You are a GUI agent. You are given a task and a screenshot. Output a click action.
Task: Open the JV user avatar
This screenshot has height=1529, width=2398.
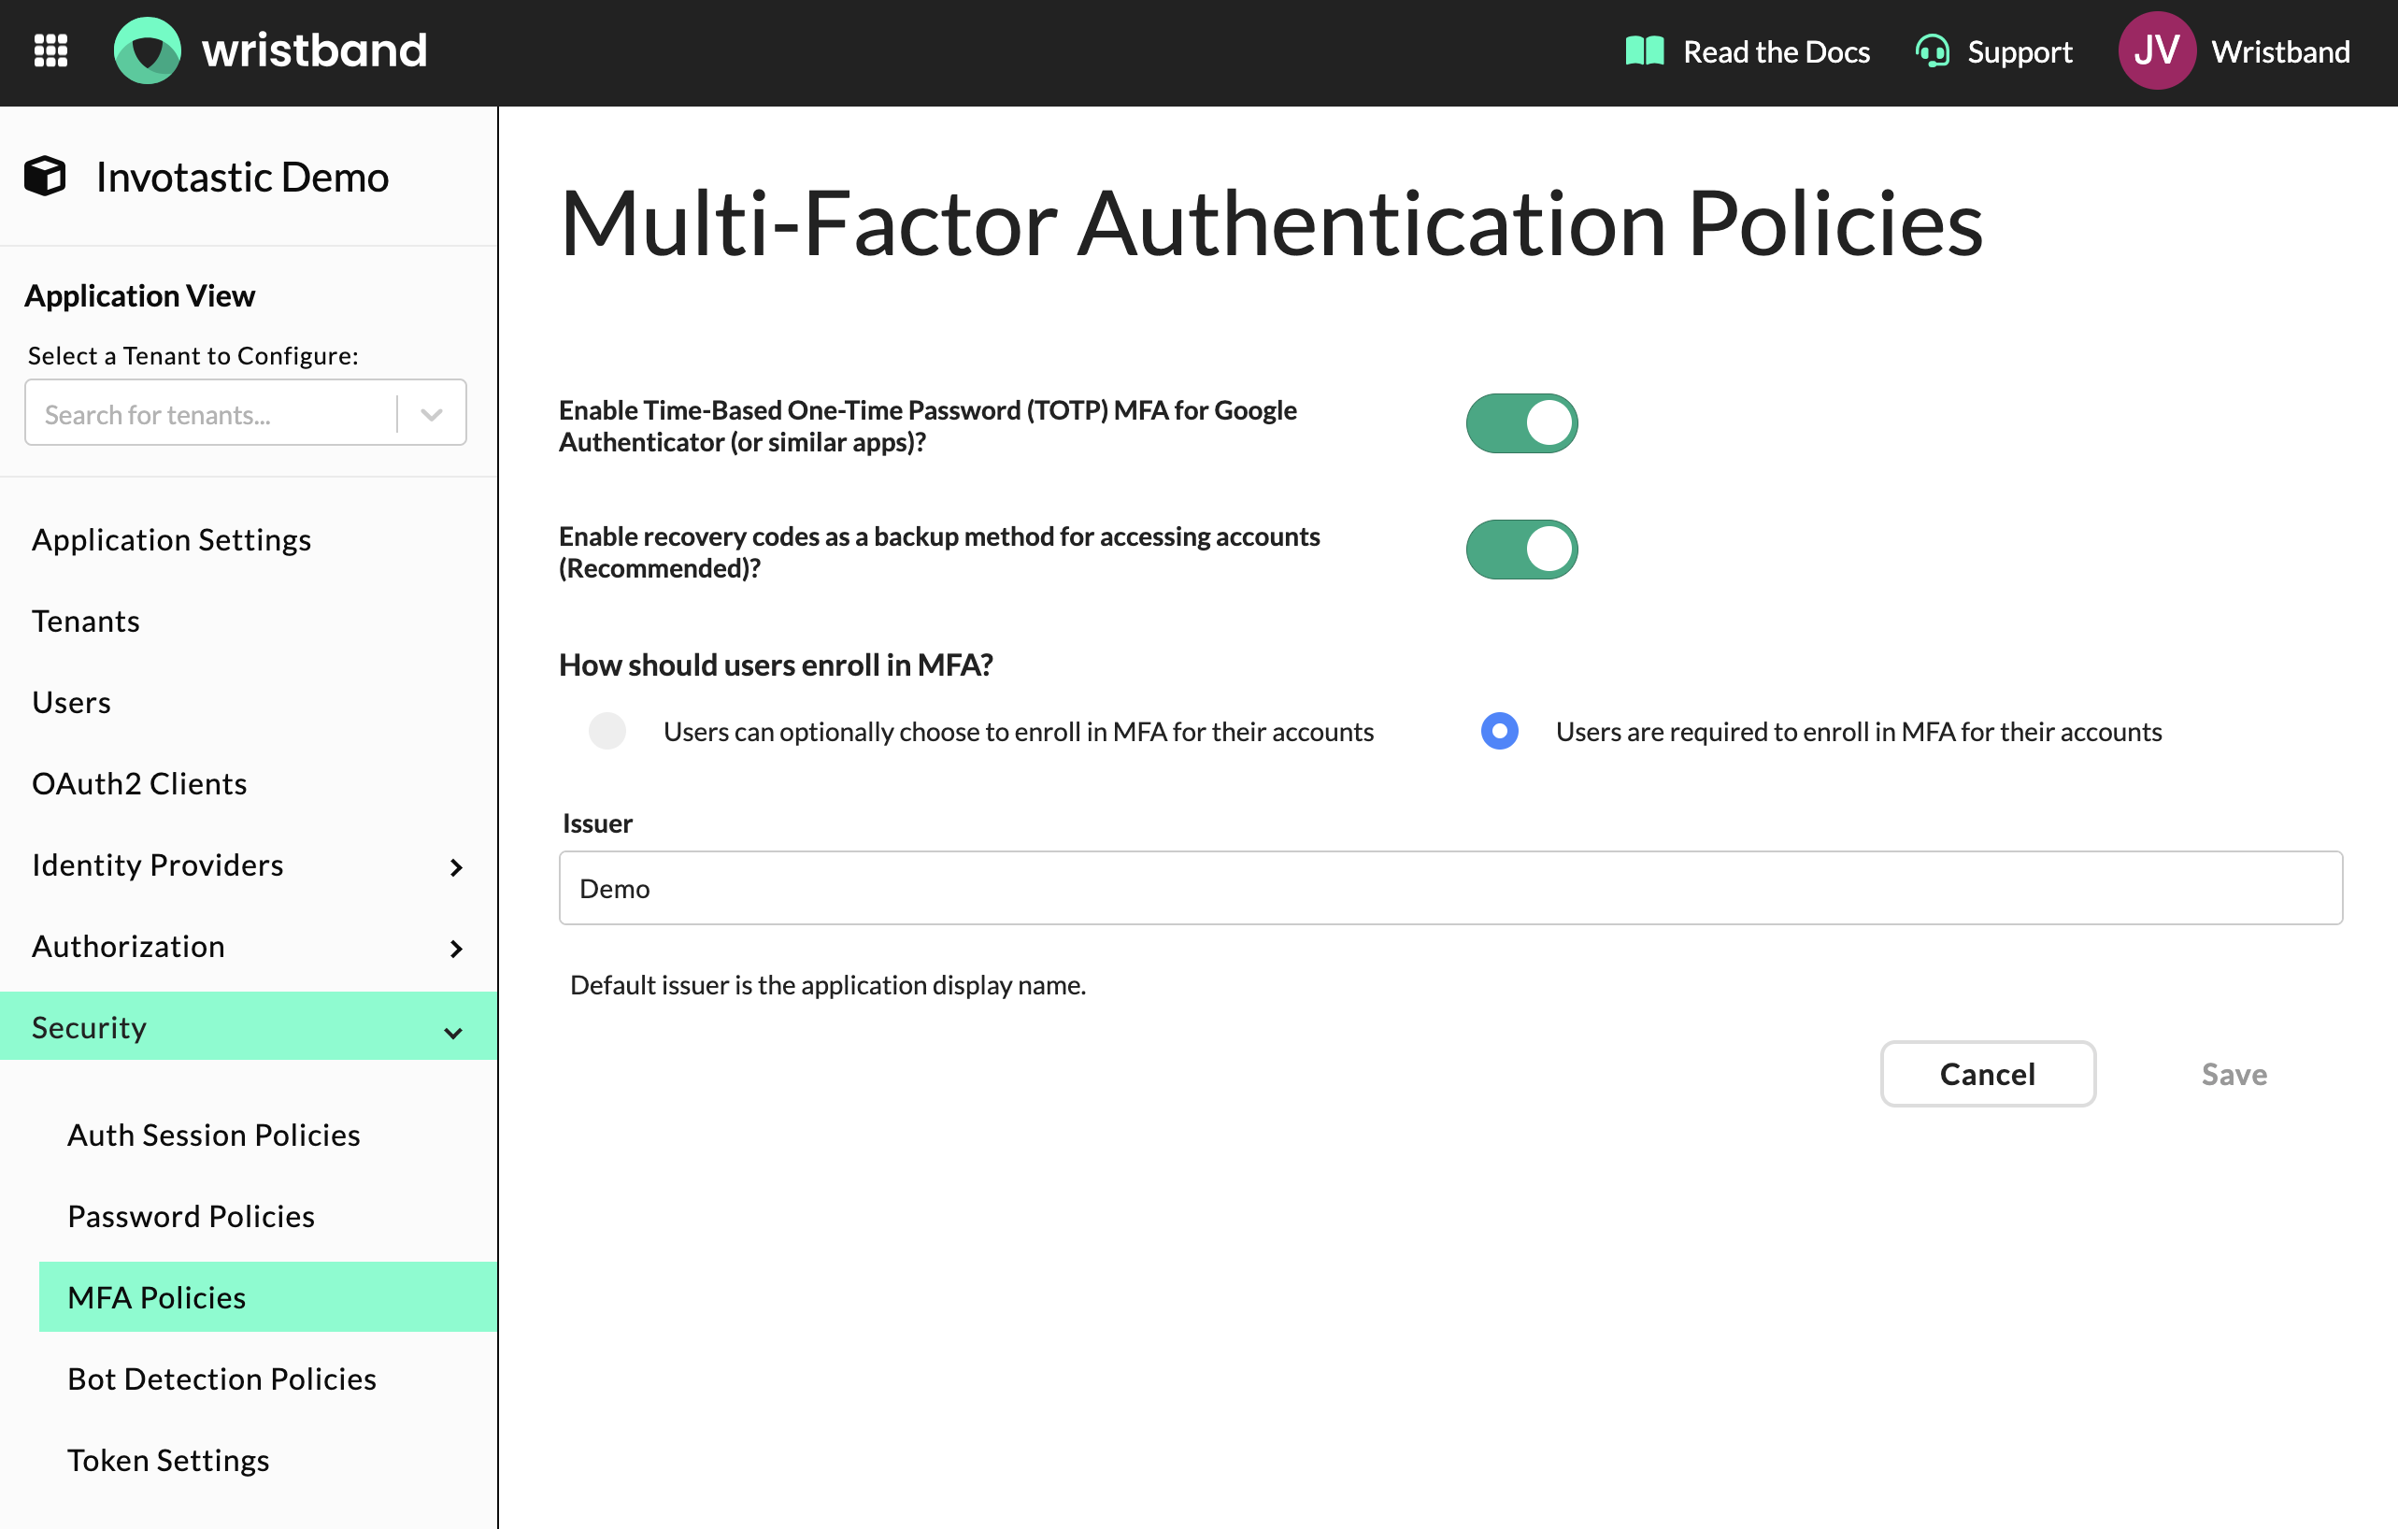tap(2156, 50)
